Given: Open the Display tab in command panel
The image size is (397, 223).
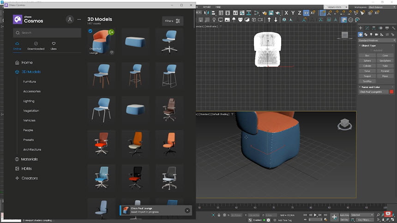Looking at the screenshot, I should tap(387, 28).
